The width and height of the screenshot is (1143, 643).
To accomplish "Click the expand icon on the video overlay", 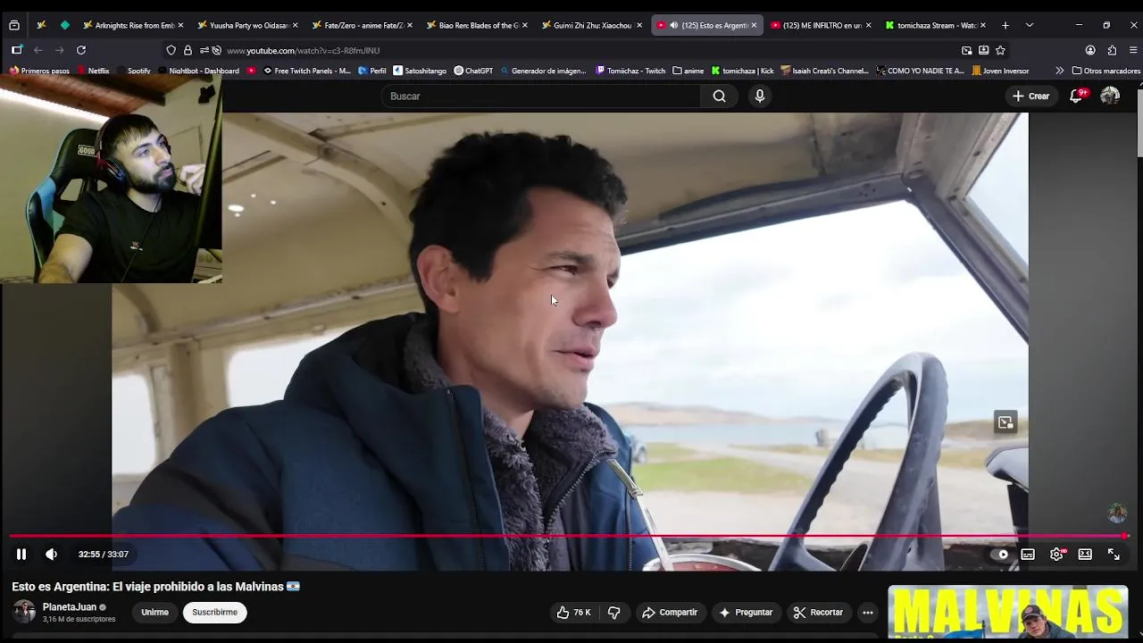I will [1005, 423].
